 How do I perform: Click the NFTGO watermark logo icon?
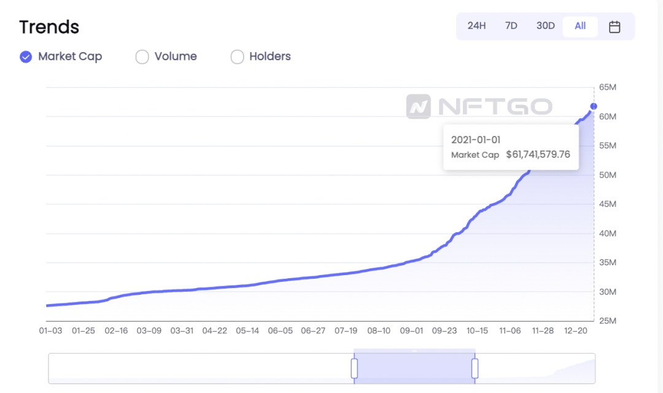tap(419, 106)
